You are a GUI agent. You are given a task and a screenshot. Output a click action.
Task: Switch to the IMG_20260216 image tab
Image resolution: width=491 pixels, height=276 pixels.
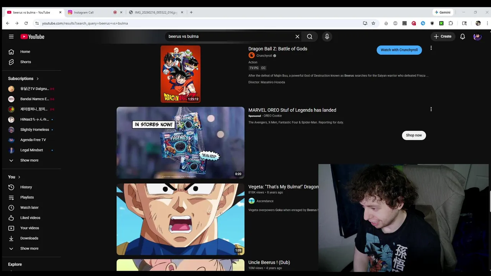[x=156, y=12]
